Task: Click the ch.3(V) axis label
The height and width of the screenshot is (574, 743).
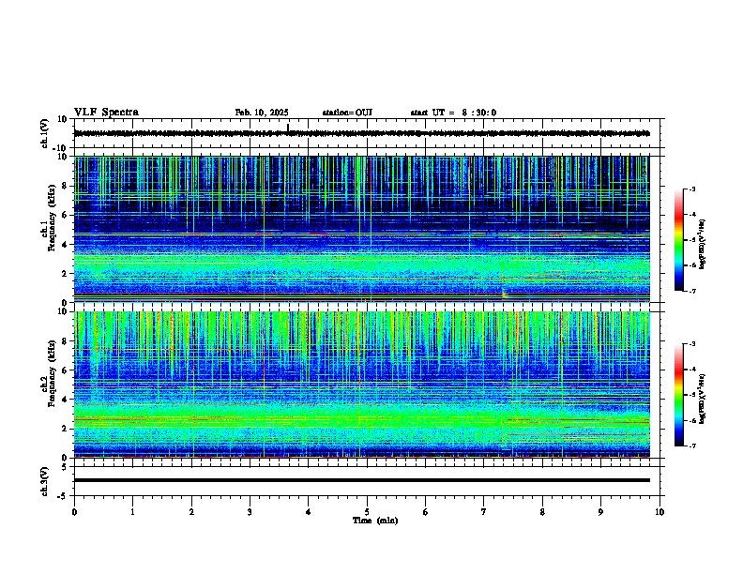Action: click(x=45, y=481)
